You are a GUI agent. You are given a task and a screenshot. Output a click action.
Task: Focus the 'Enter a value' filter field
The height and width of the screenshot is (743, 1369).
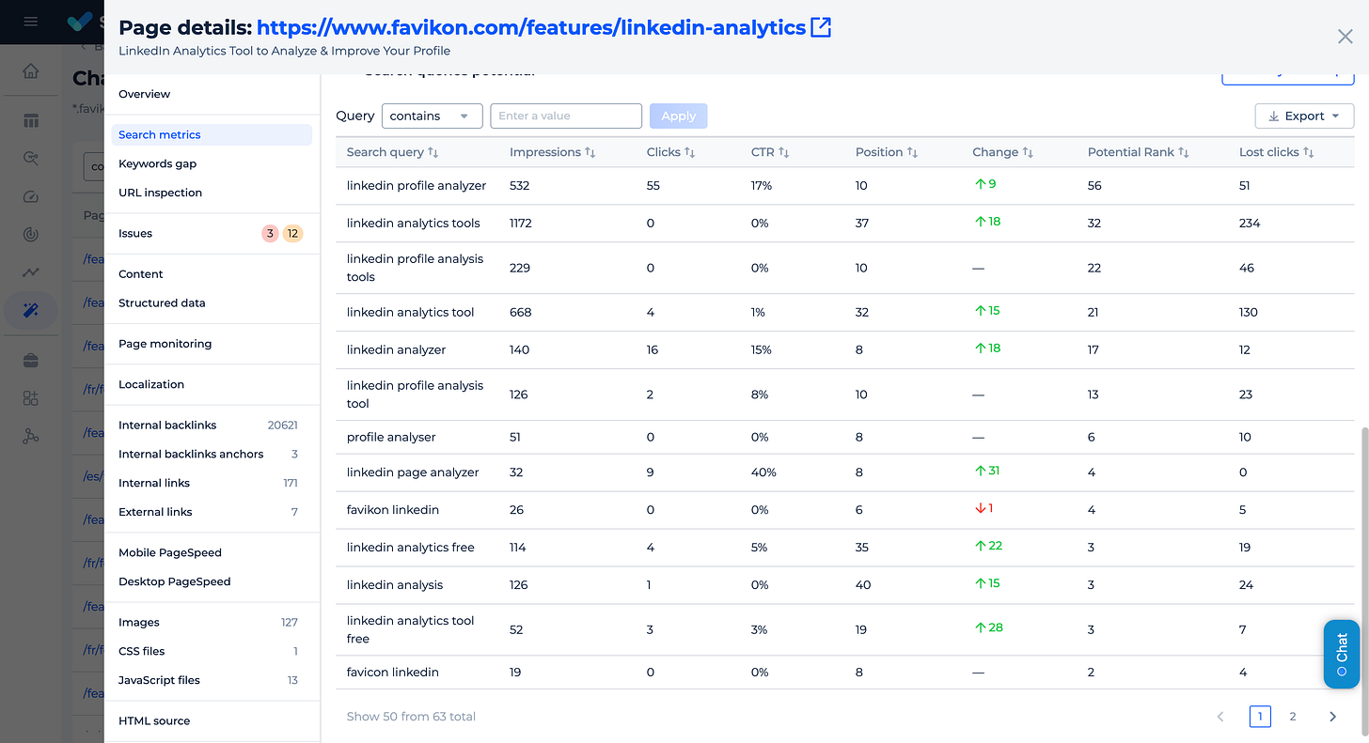point(566,116)
